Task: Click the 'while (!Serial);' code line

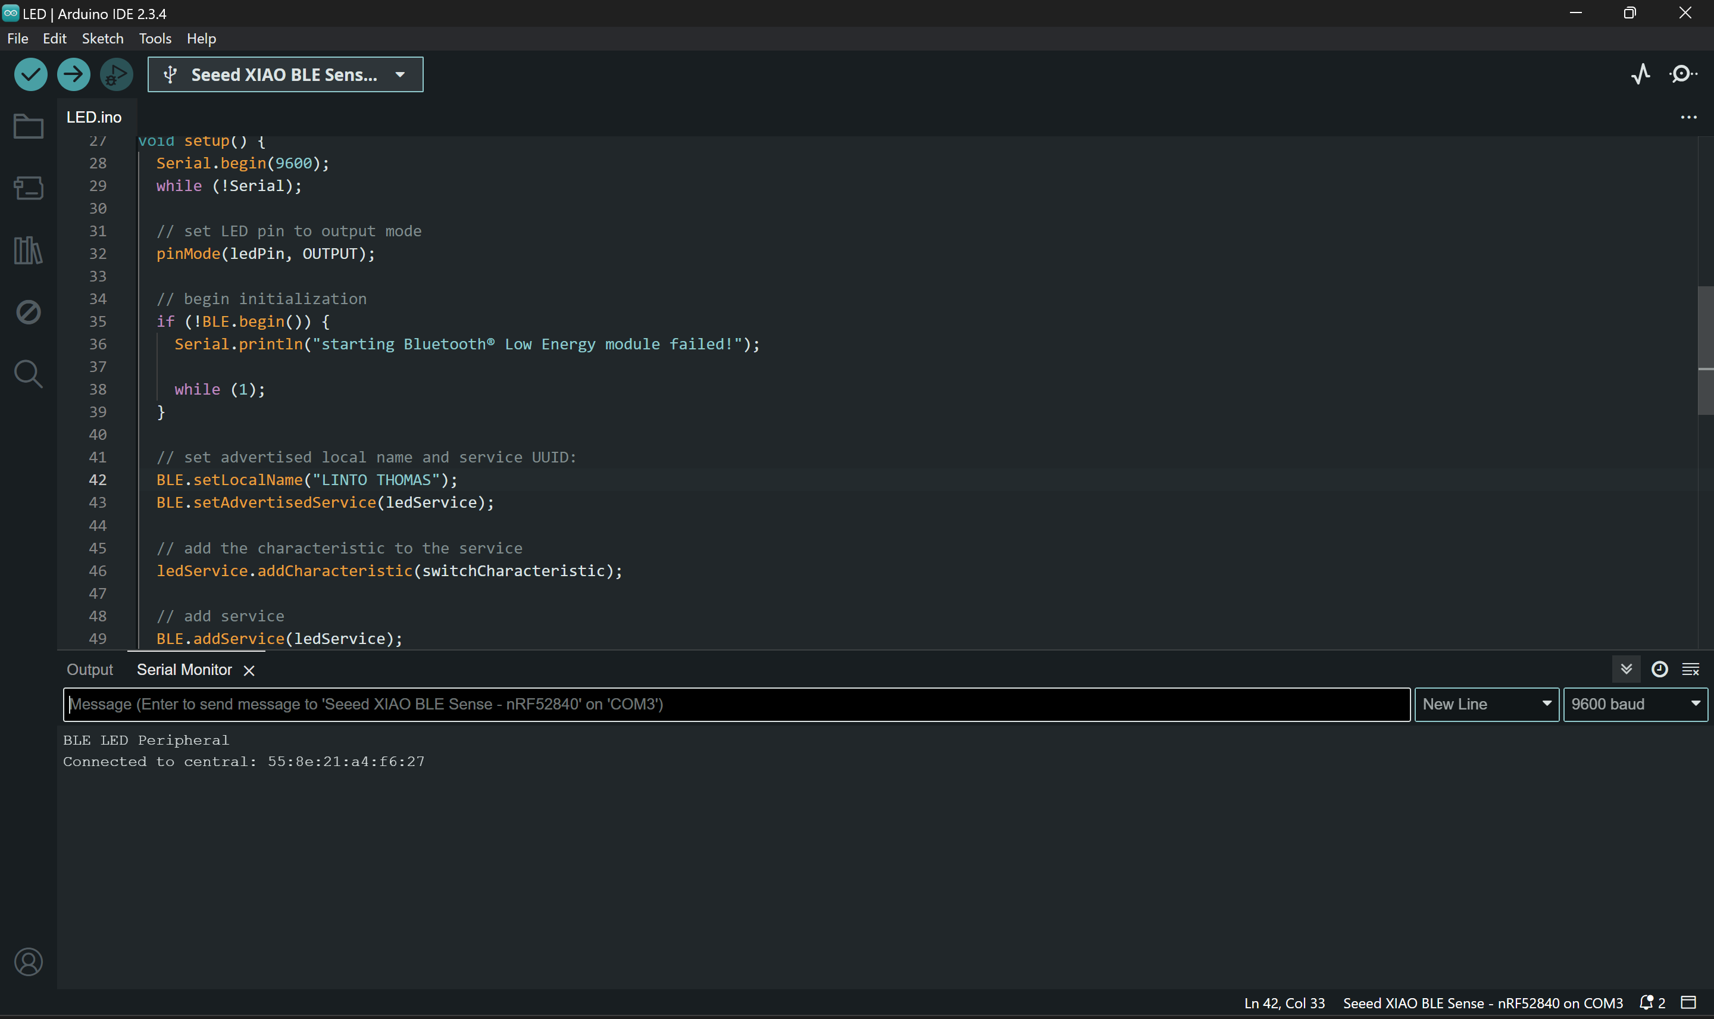Action: pyautogui.click(x=229, y=186)
